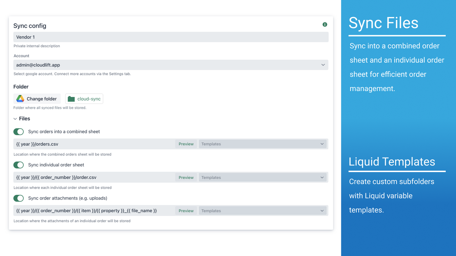This screenshot has height=256, width=456.
Task: Click the Change folder button
Action: (x=37, y=99)
